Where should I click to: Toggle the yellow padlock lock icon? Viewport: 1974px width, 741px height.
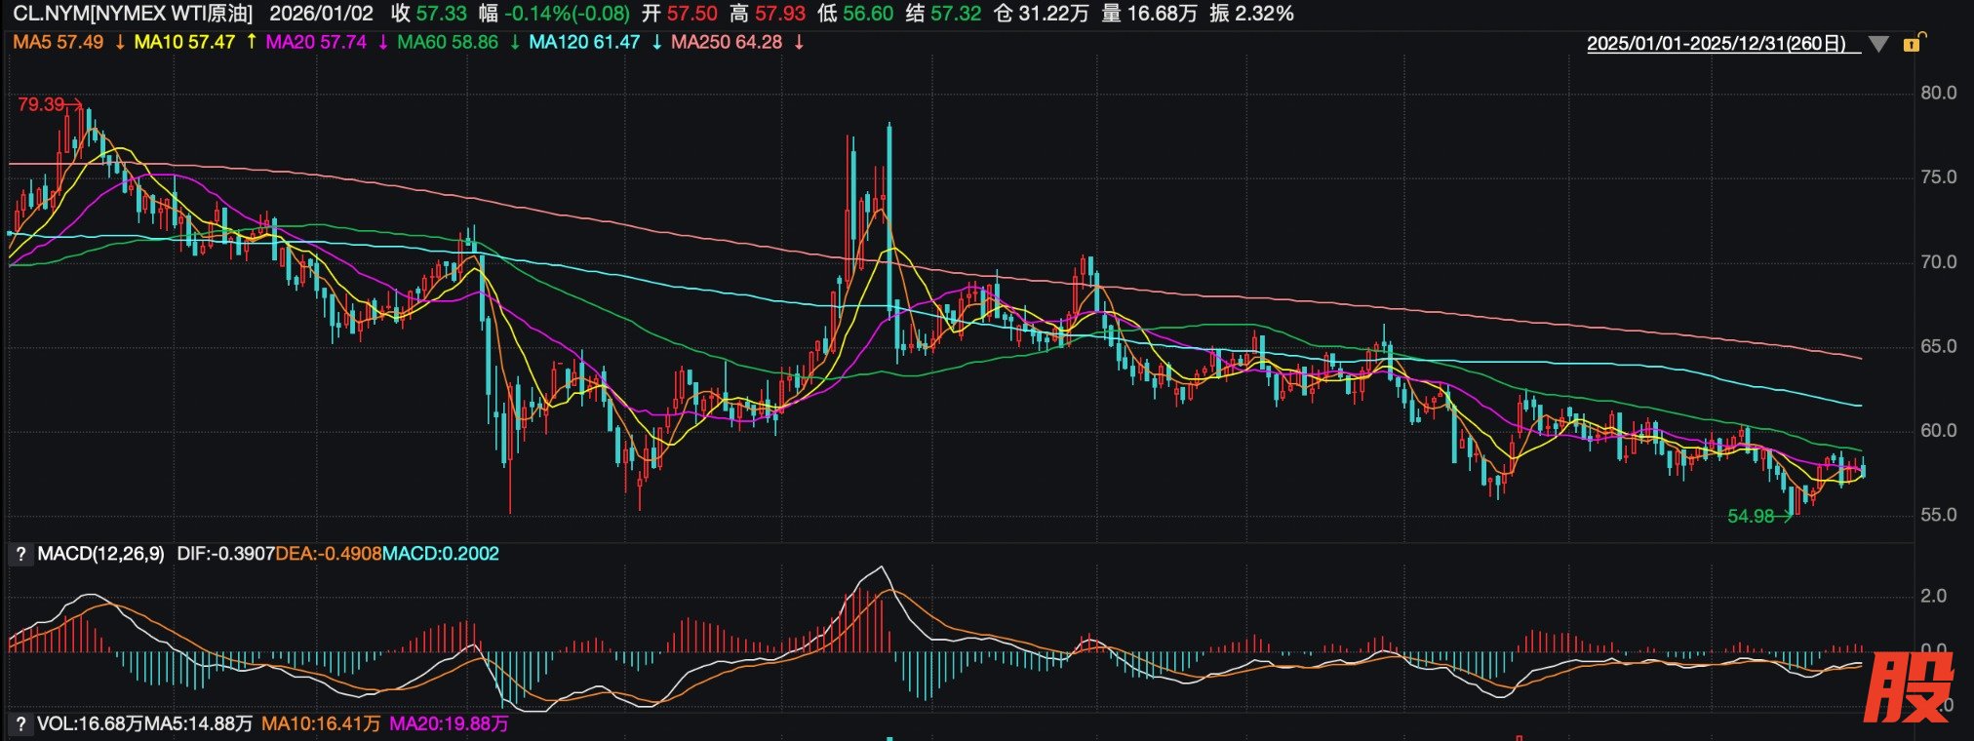[1914, 43]
